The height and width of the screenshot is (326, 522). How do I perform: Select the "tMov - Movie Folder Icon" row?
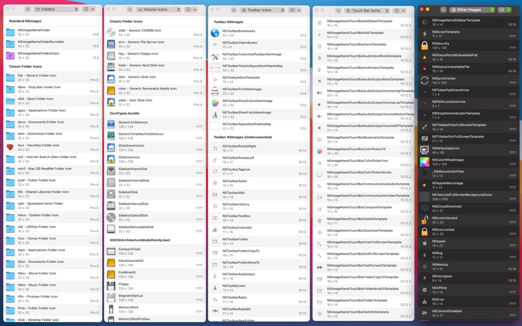[53, 276]
